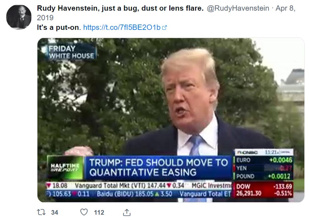Open the t.co/7fI5BE2O1b link
This screenshot has height=220, width=309.
tap(122, 27)
